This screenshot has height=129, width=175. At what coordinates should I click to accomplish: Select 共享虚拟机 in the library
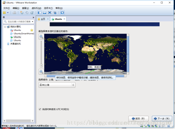click(x=16, y=44)
